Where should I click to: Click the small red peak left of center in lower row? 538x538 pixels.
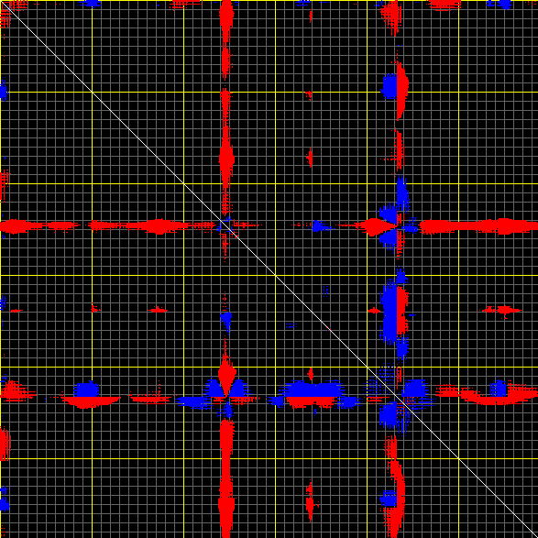(x=158, y=310)
